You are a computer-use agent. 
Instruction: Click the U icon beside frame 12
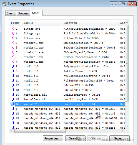click(13, 85)
